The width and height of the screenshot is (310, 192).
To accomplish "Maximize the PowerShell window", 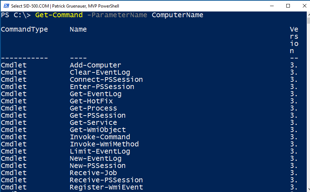I will tap(288, 6).
